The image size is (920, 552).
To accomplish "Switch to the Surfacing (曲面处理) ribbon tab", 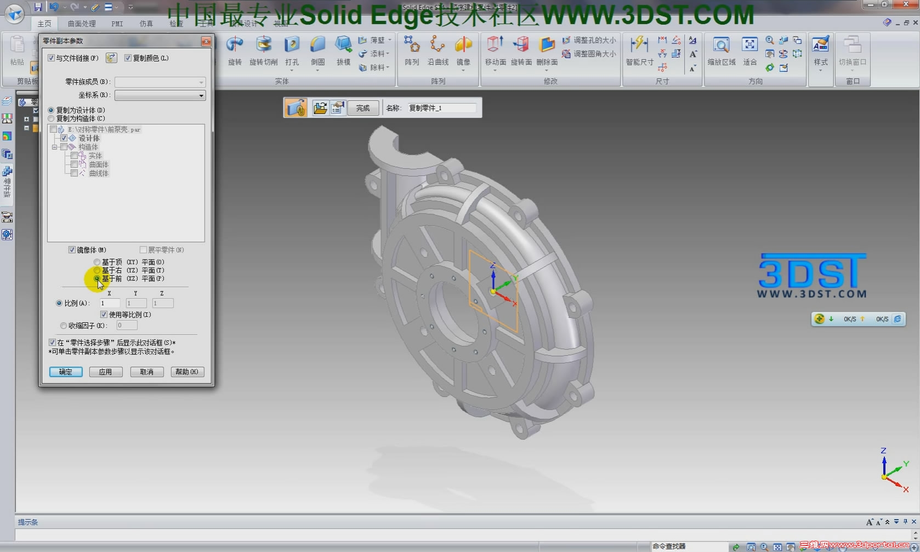I will [82, 24].
